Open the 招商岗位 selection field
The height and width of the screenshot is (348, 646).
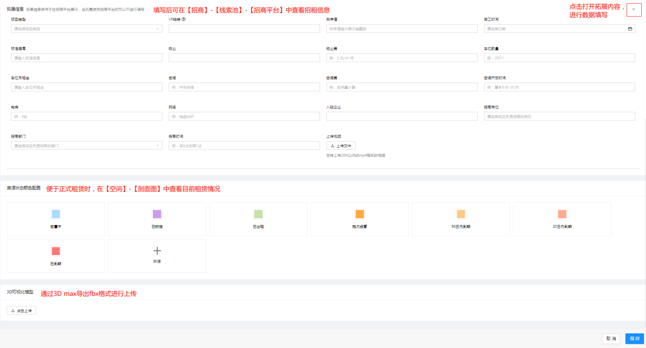pos(559,117)
